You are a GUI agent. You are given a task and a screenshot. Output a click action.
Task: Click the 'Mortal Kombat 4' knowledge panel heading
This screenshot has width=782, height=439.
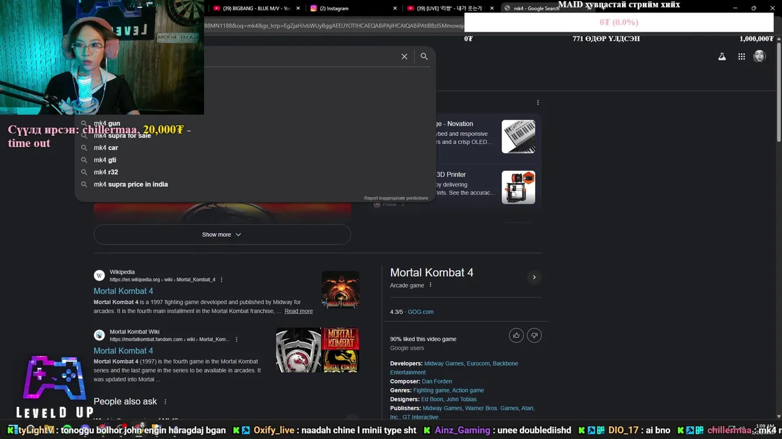pyautogui.click(x=432, y=273)
